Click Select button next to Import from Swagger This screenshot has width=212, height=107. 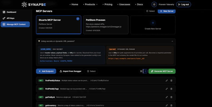[91, 71]
